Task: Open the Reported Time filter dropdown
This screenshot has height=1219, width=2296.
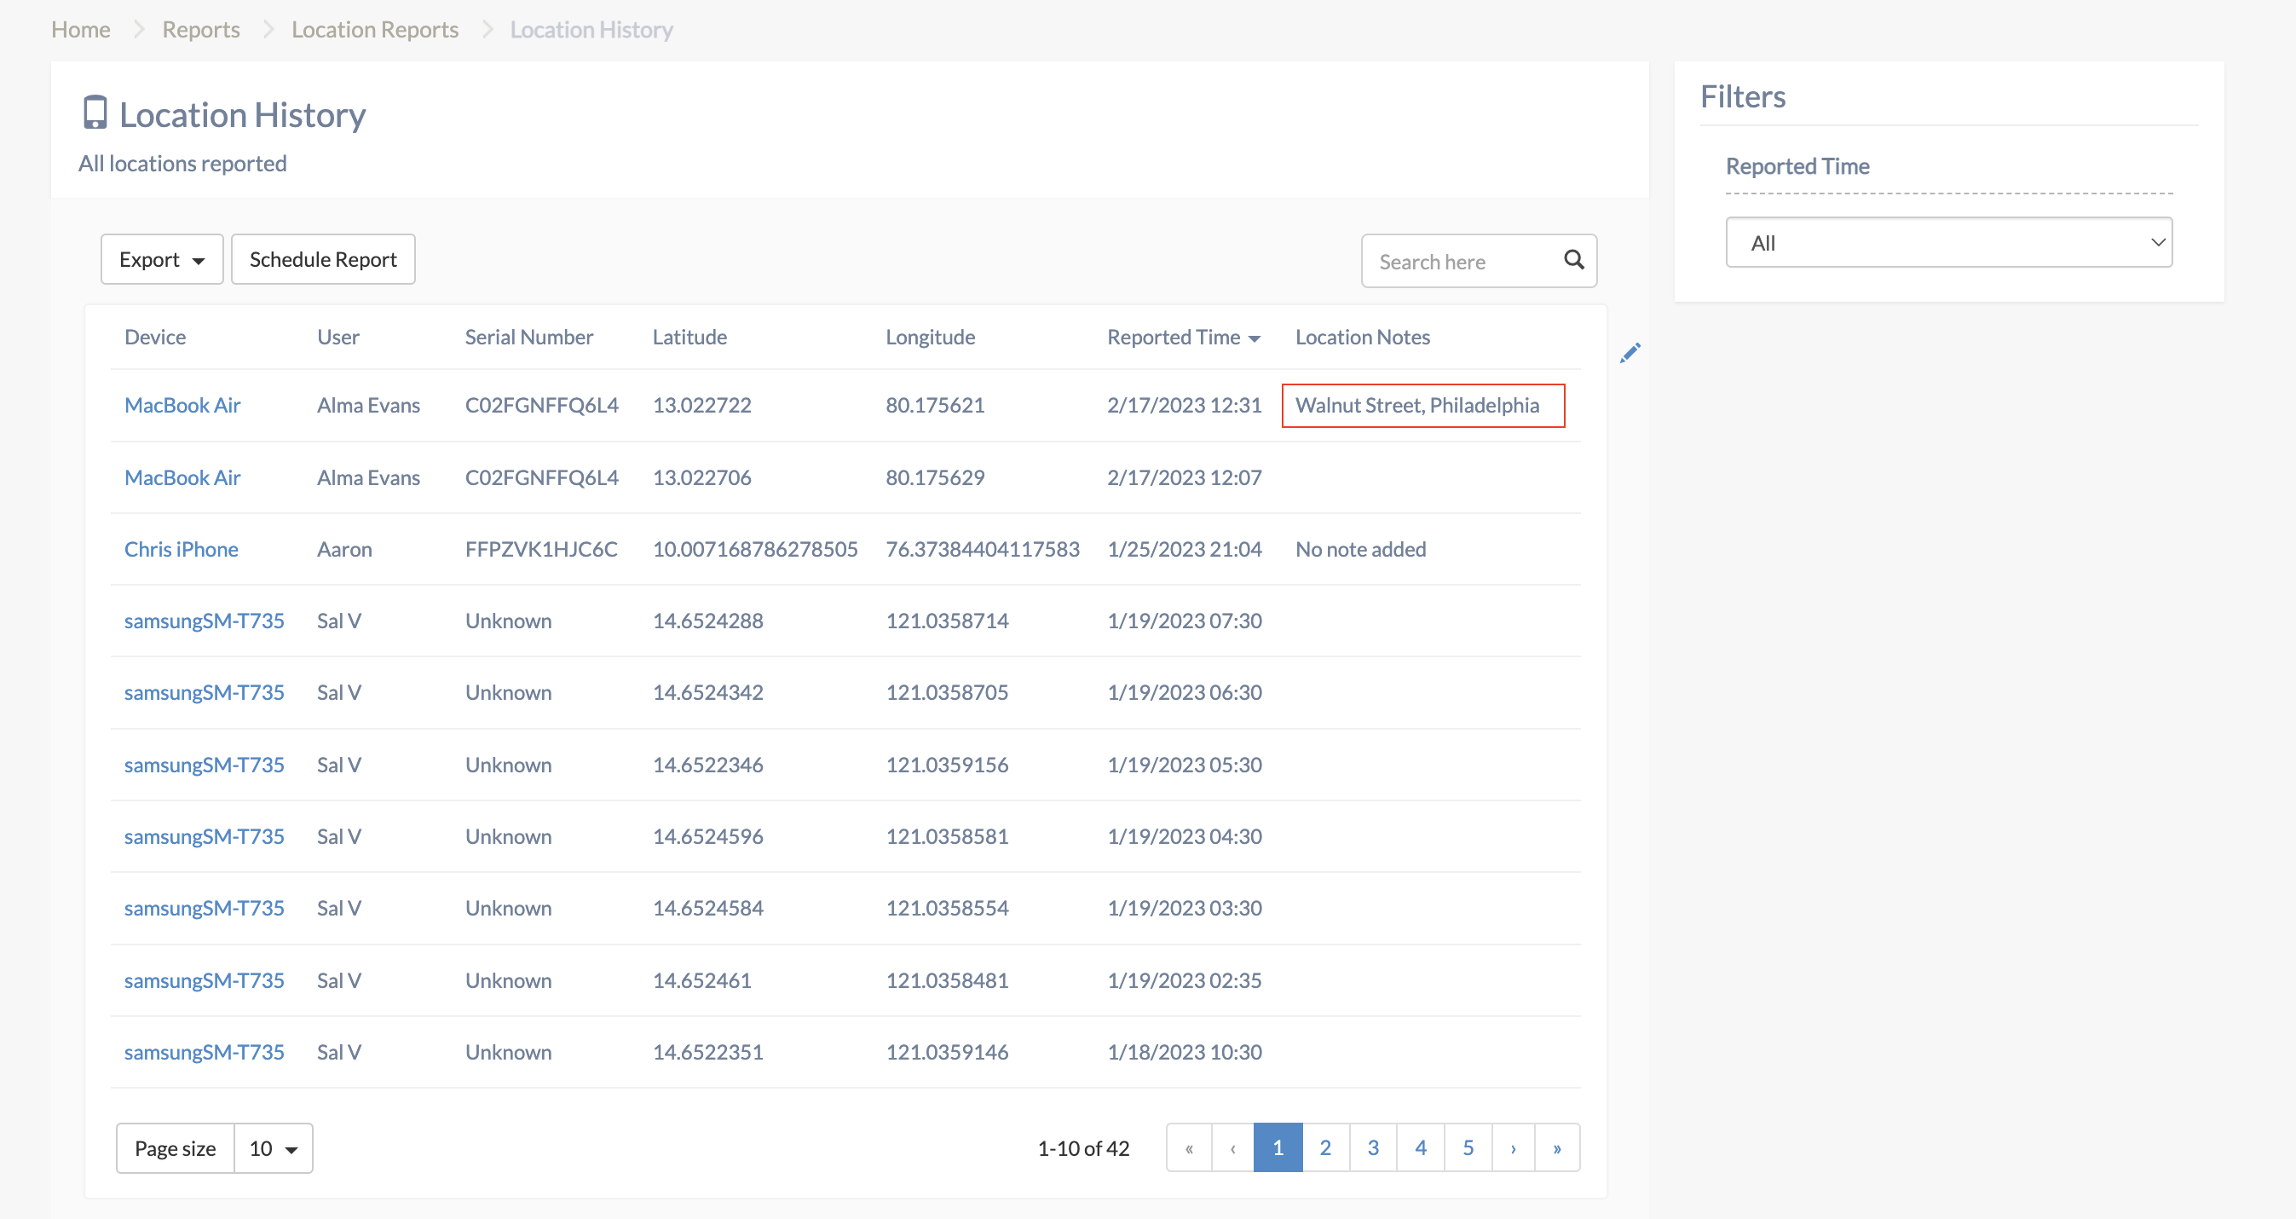Action: (x=1948, y=243)
